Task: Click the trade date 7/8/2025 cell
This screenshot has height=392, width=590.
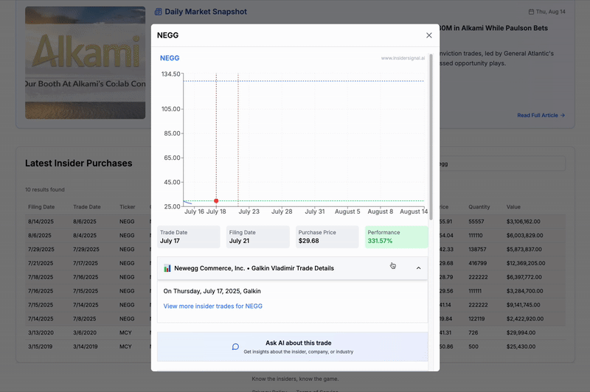Action: [x=85, y=319]
